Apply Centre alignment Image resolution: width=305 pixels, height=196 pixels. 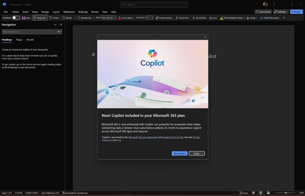54,18
